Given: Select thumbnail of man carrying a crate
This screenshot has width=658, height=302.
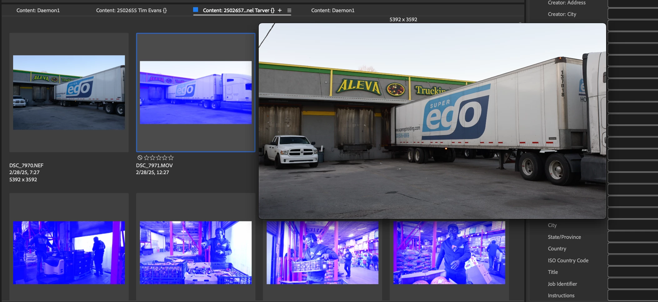Looking at the screenshot, I should click(322, 253).
